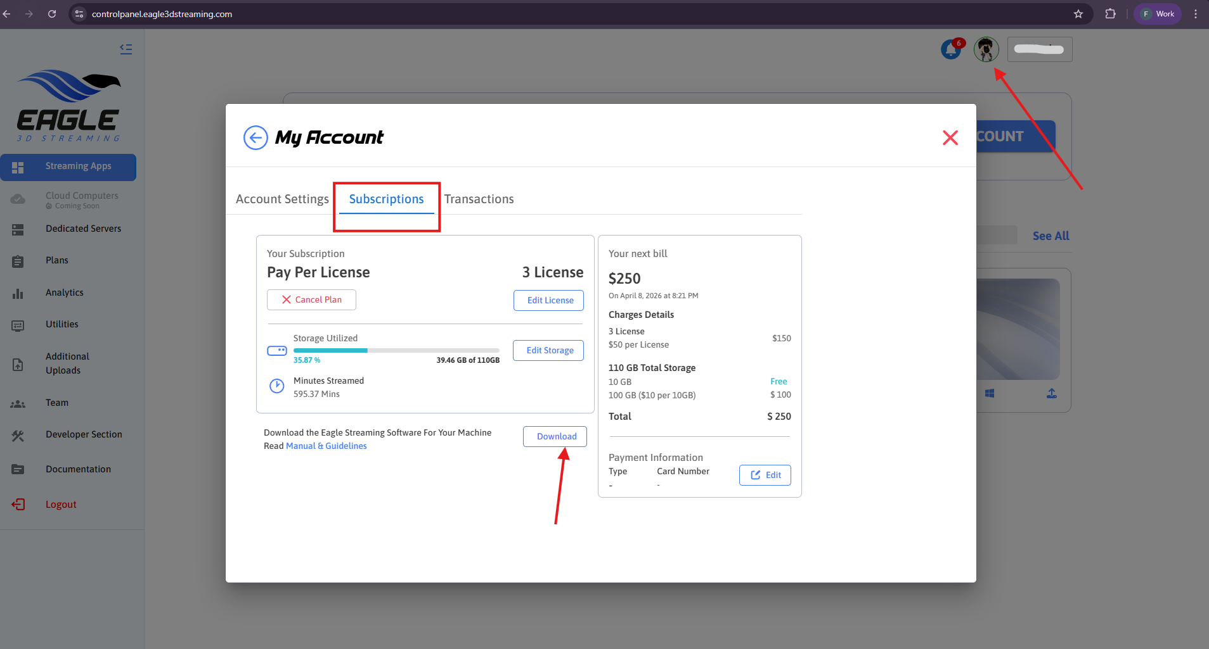Click the Work profile chip

coord(1158,14)
